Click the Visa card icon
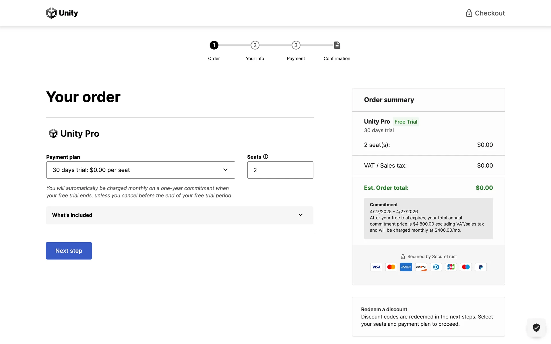 click(x=376, y=267)
